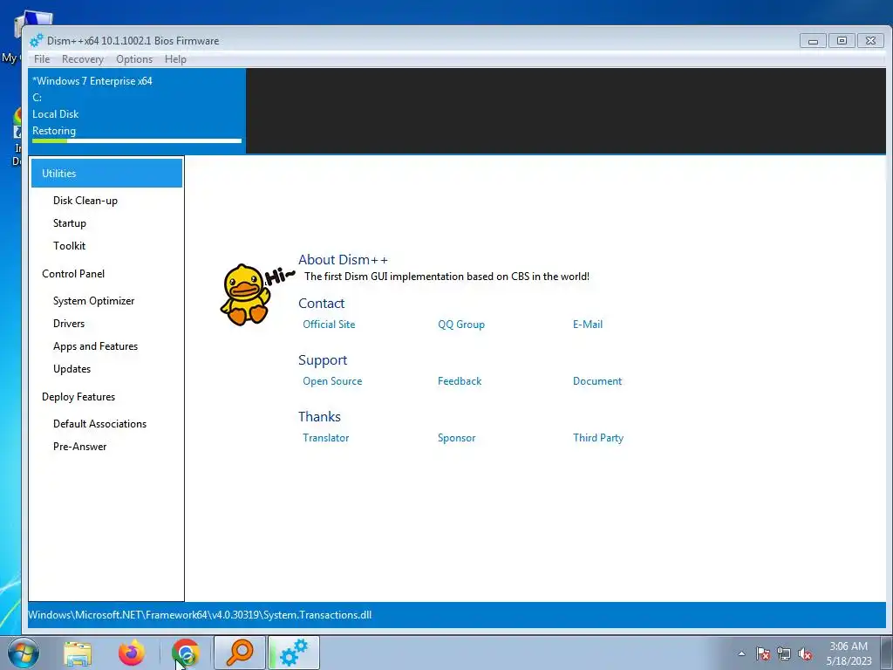Screen dimensions: 893x670
Task: Show hidden system tray icons
Action: [741, 653]
